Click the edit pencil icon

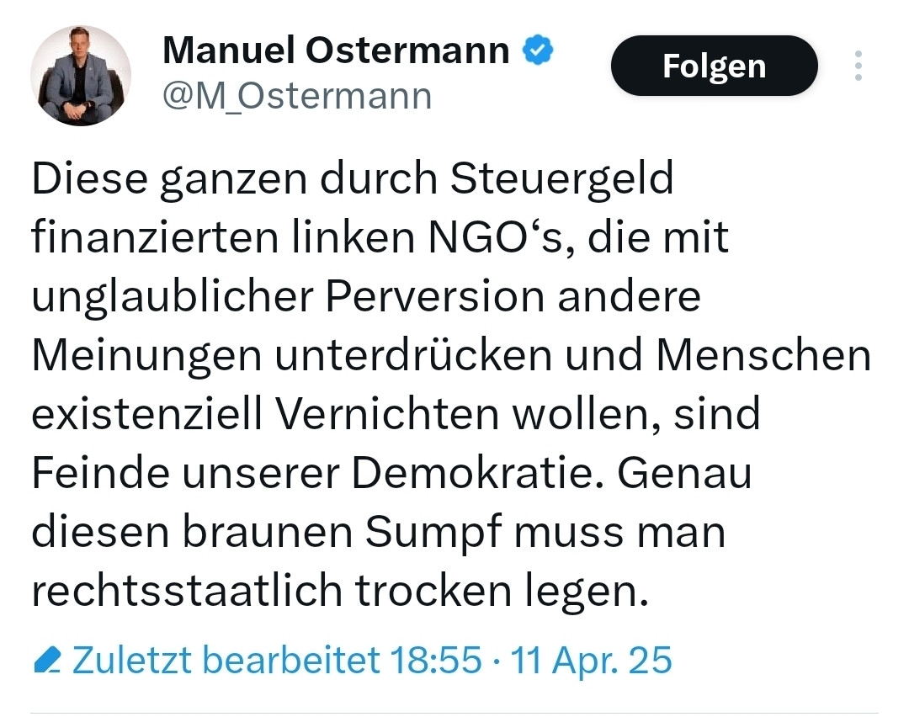[x=47, y=661]
